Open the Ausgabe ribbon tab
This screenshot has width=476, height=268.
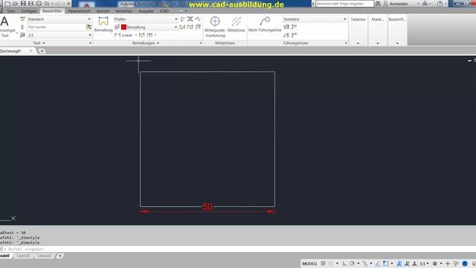(x=146, y=11)
